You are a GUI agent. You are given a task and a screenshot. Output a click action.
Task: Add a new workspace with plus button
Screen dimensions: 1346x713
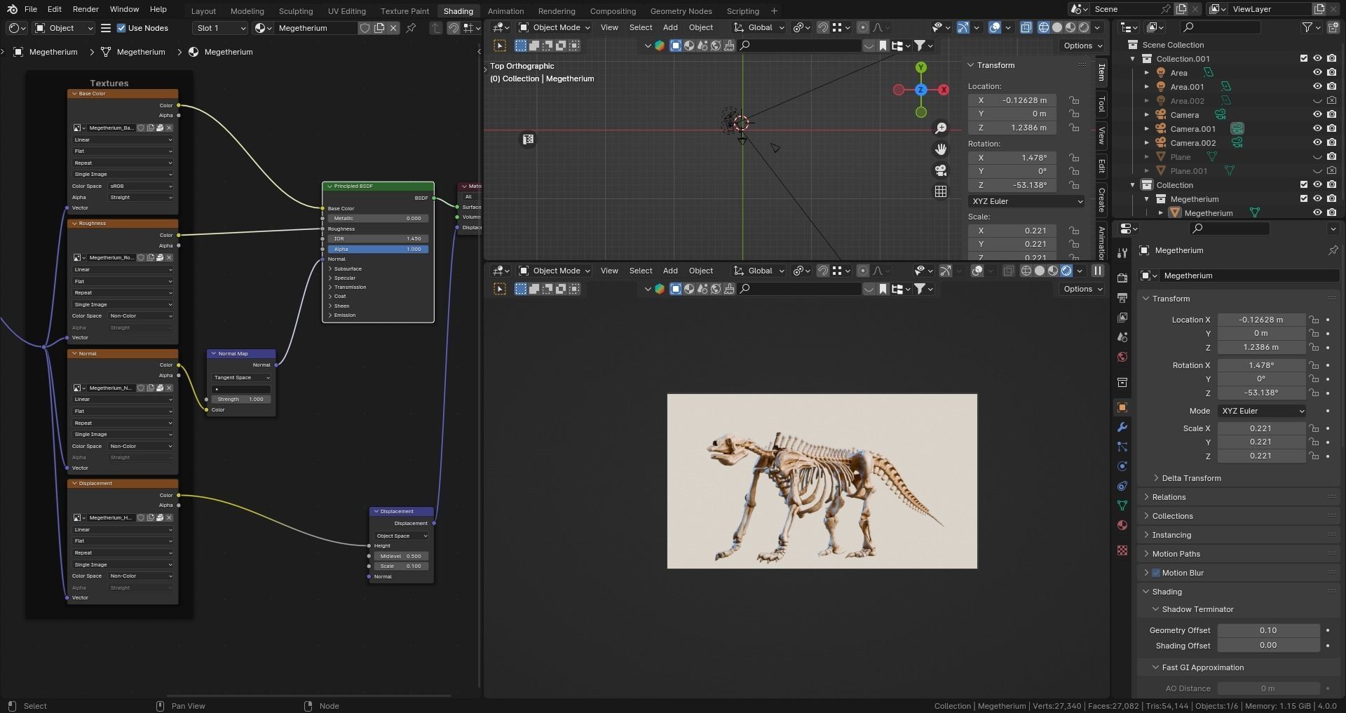point(774,11)
